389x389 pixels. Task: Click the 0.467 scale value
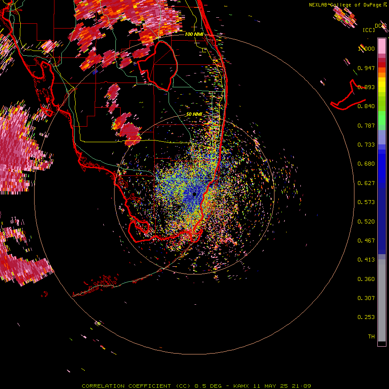(x=366, y=241)
